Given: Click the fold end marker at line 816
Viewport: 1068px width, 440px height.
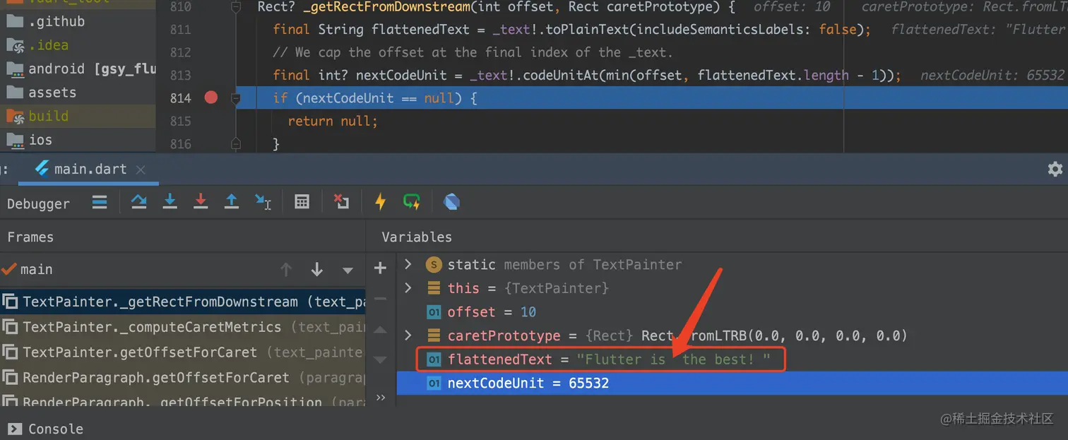Looking at the screenshot, I should 236,143.
